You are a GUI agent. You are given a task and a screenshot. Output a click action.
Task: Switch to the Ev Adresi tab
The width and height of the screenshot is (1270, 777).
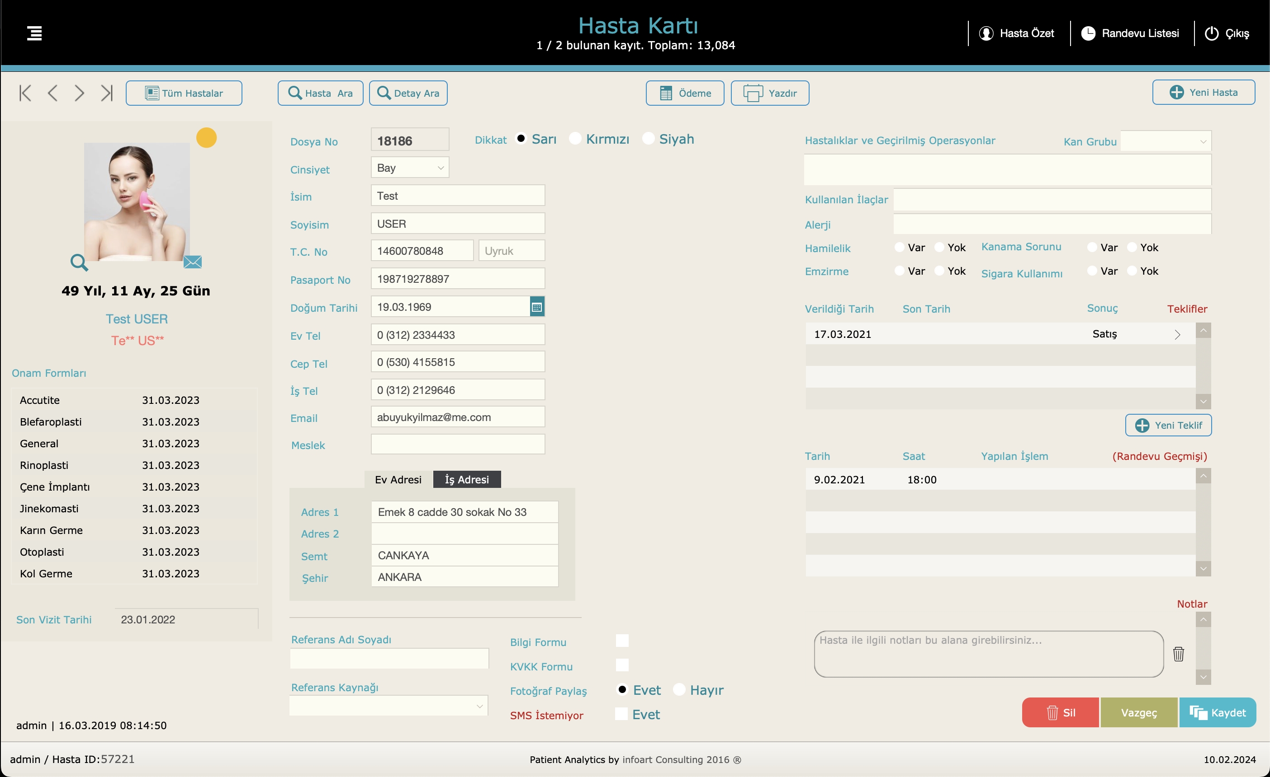point(398,479)
